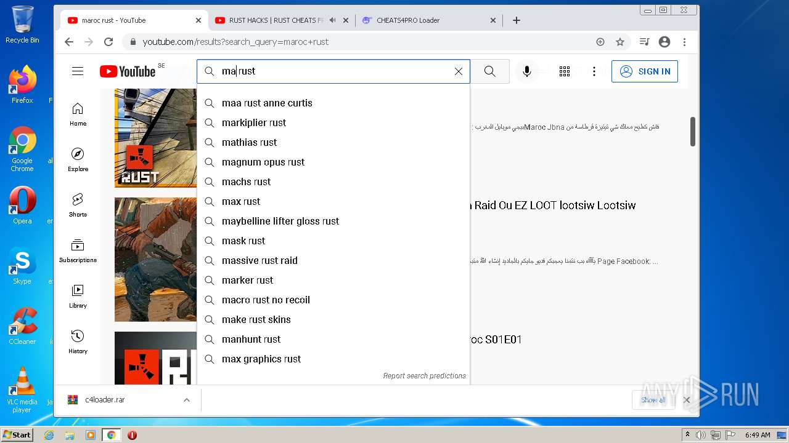Click the Chrome taskbar button
This screenshot has width=789, height=443.
(111, 435)
